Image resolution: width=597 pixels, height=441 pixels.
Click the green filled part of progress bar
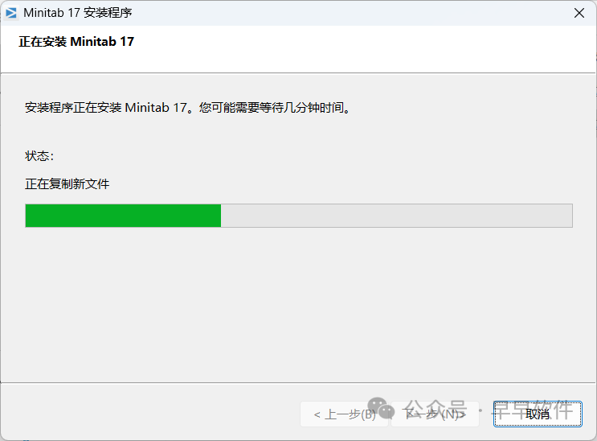pyautogui.click(x=123, y=216)
